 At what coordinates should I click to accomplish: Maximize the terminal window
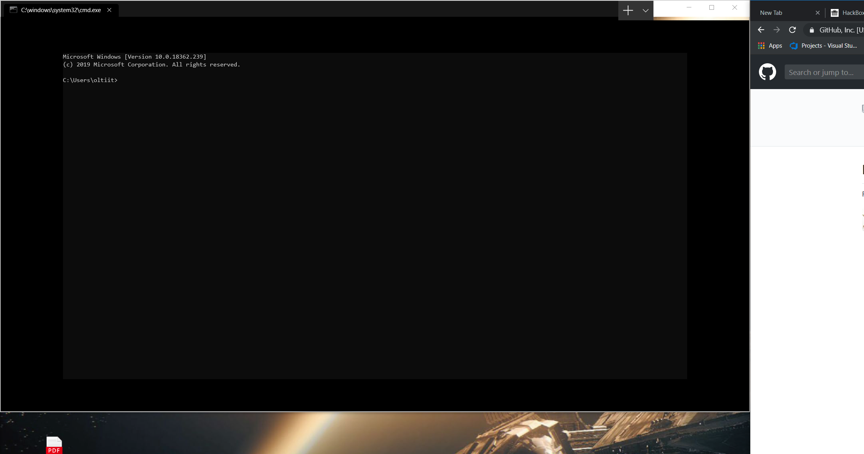click(712, 7)
